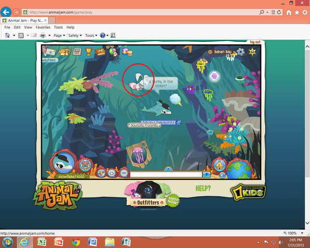The width and height of the screenshot is (310, 248).
Task: Open the buddy list cats icon
Action: click(x=65, y=52)
